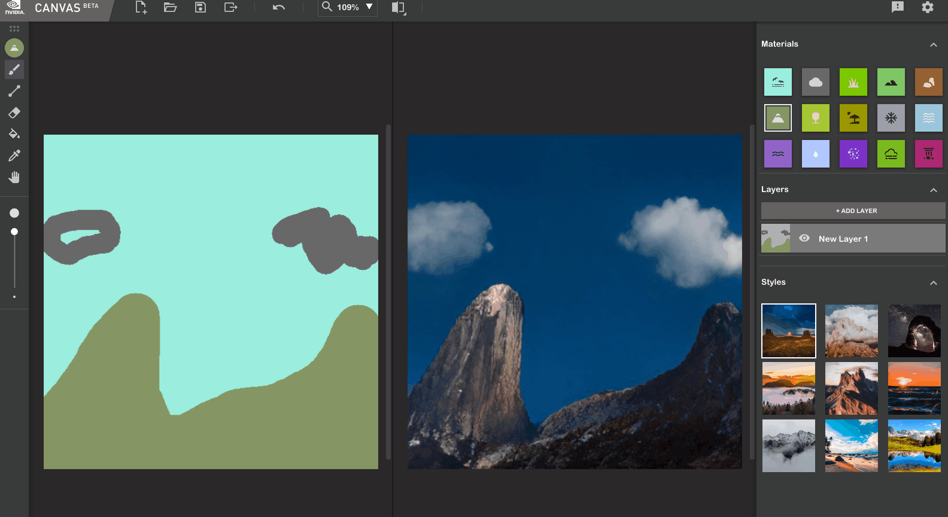Click the Undo arrow in toolbar
The width and height of the screenshot is (948, 517).
point(279,7)
